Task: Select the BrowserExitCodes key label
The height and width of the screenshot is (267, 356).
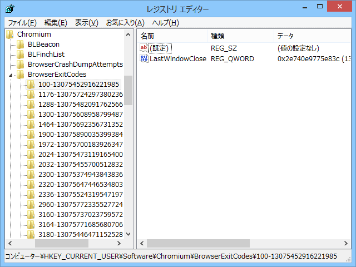Action: click(57, 74)
